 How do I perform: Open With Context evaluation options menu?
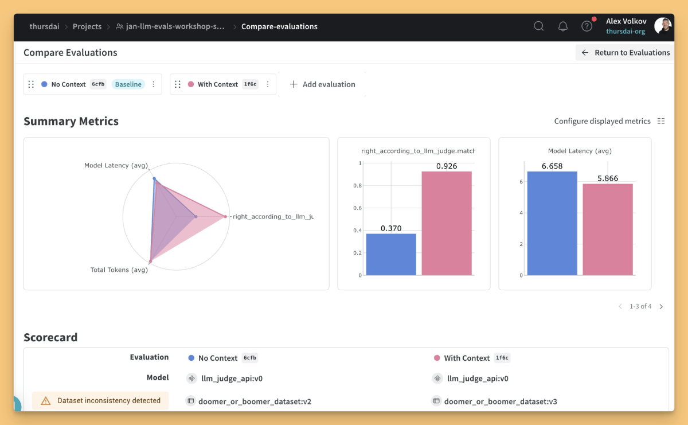click(267, 84)
